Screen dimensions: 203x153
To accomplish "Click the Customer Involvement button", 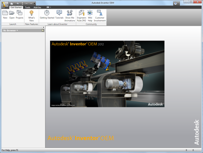I will click(x=100, y=16).
